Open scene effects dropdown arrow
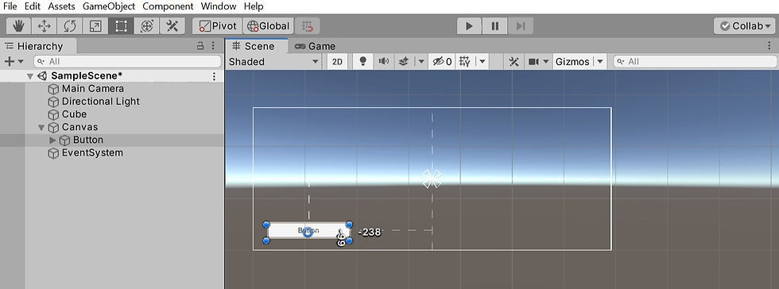Image resolution: width=779 pixels, height=289 pixels. (x=421, y=62)
